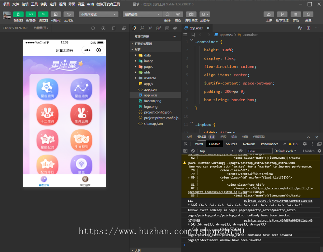The image size is (323, 252).
Task: Click the pairtop_astro.js:36 source link
Action: [x=278, y=201]
